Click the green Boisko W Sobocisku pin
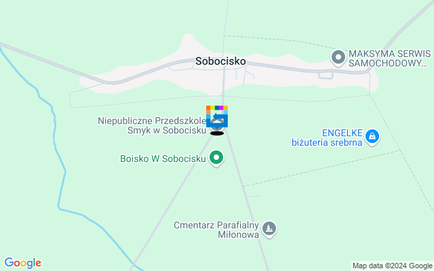Image resolution: width=434 pixels, height=271 pixels. [216, 158]
